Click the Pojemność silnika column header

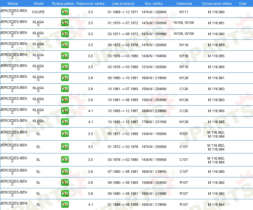pos(90,4)
